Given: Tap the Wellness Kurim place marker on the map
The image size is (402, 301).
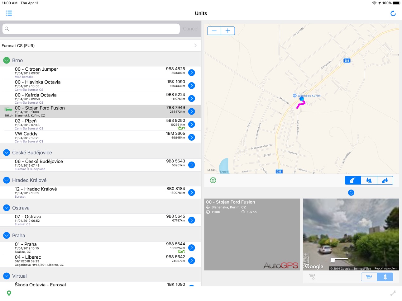Looking at the screenshot, I should pos(294,96).
